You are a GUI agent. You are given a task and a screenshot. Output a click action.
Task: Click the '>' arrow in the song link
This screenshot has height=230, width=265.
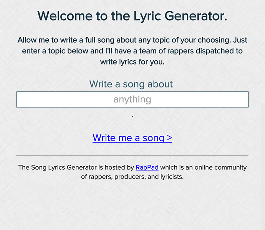coord(169,138)
